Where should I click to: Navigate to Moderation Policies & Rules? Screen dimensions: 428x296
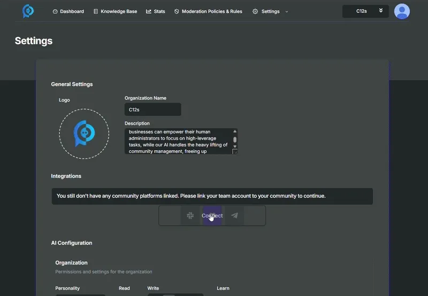pyautogui.click(x=212, y=11)
